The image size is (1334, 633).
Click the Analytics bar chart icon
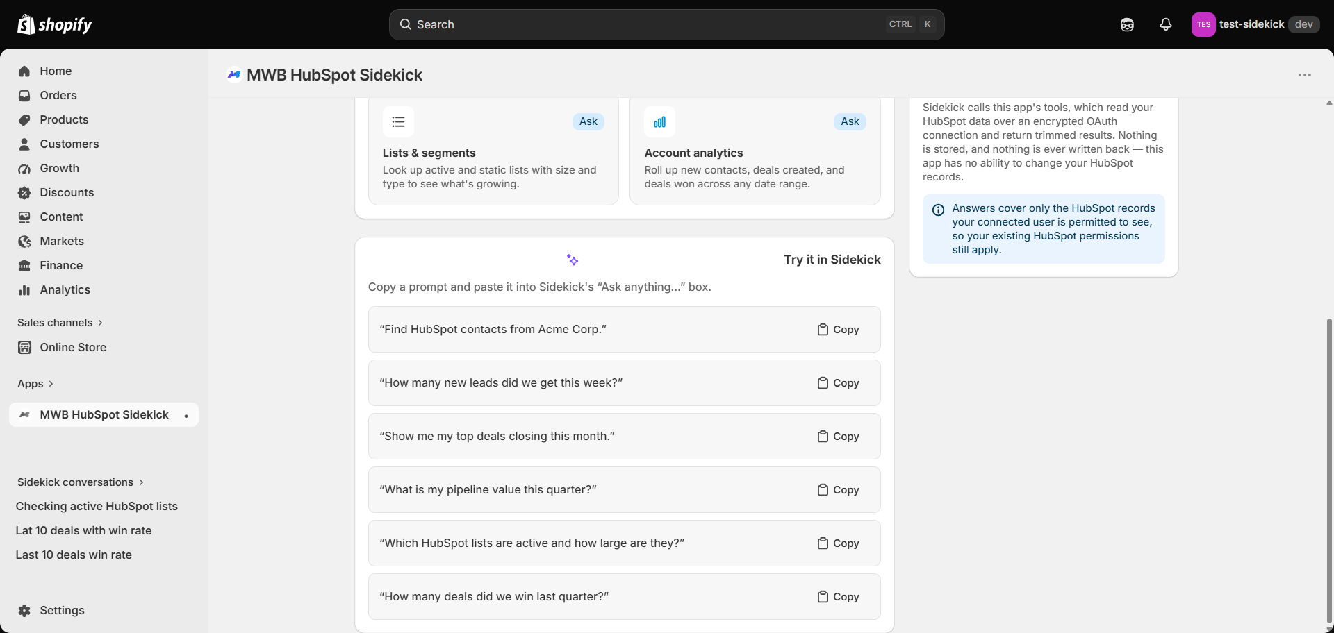coord(24,289)
